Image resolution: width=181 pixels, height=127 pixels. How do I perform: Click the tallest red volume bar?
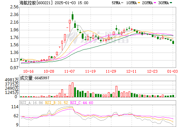(x=72, y=90)
